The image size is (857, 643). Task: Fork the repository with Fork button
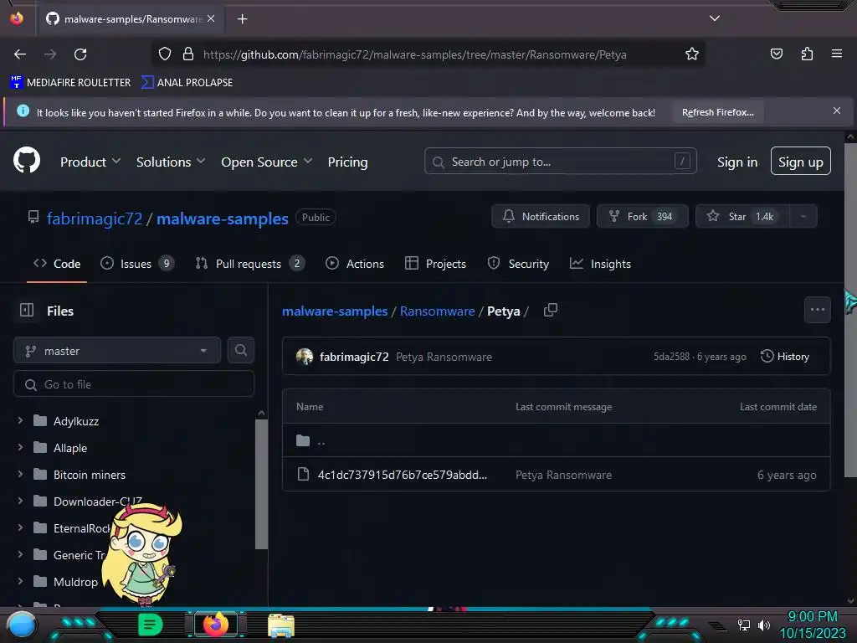tap(642, 217)
